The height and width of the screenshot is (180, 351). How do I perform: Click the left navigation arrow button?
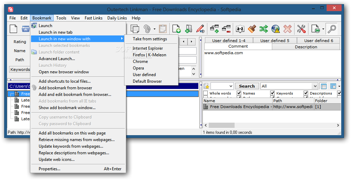pyautogui.click(x=184, y=41)
